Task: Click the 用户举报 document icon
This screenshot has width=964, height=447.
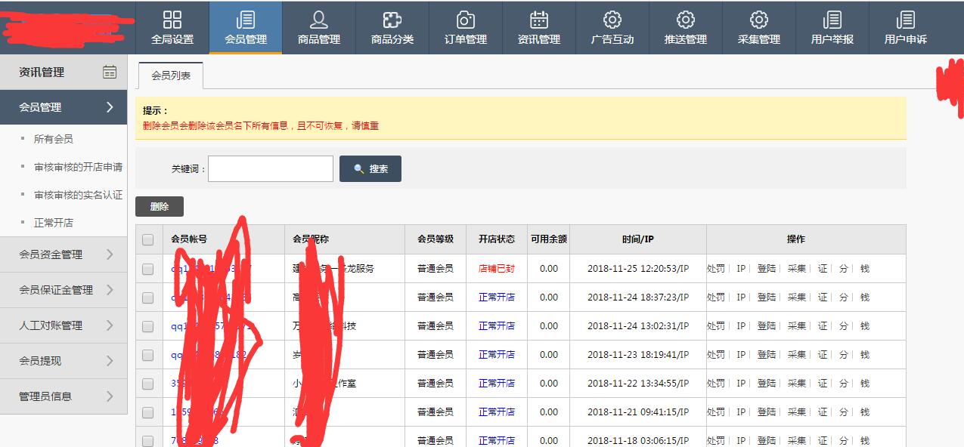Action: click(832, 20)
